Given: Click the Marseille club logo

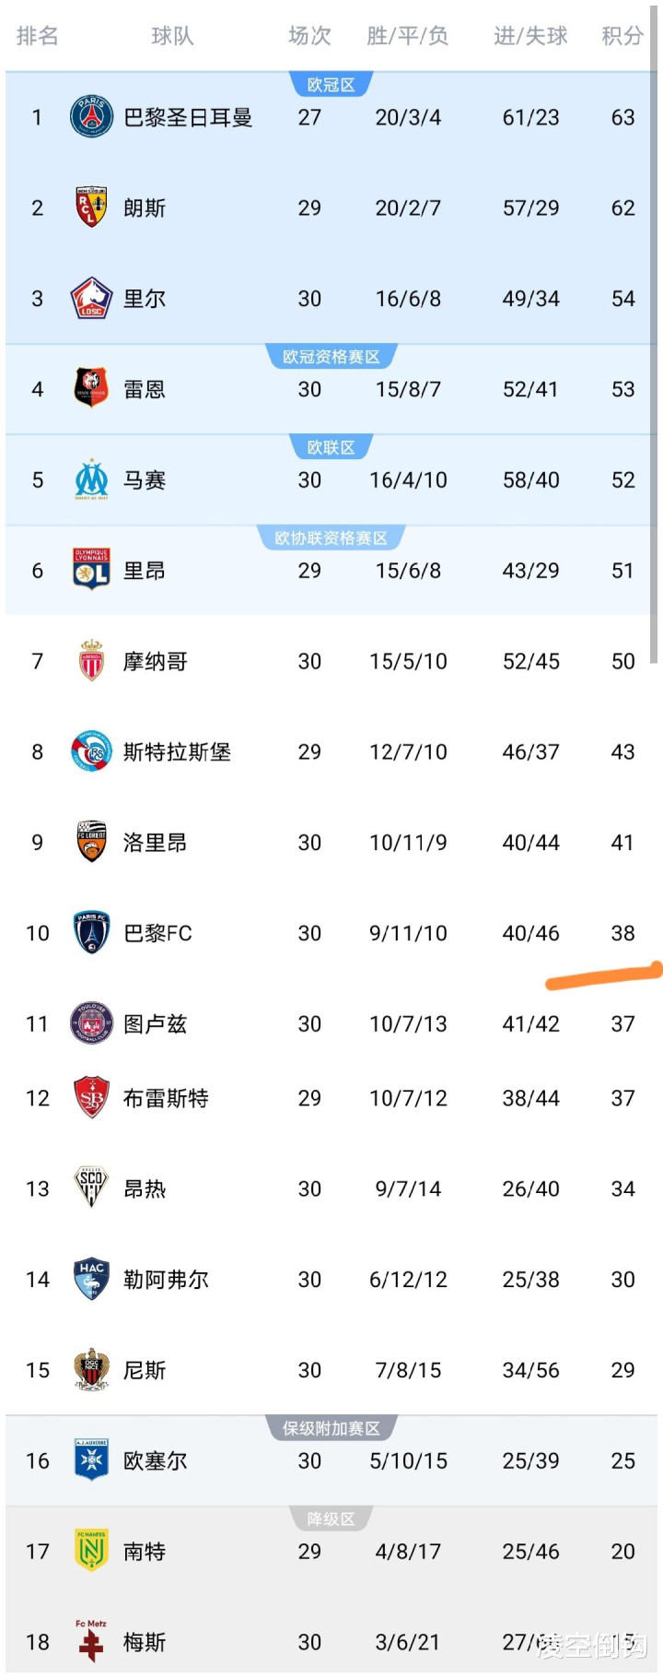Looking at the screenshot, I should 91,479.
